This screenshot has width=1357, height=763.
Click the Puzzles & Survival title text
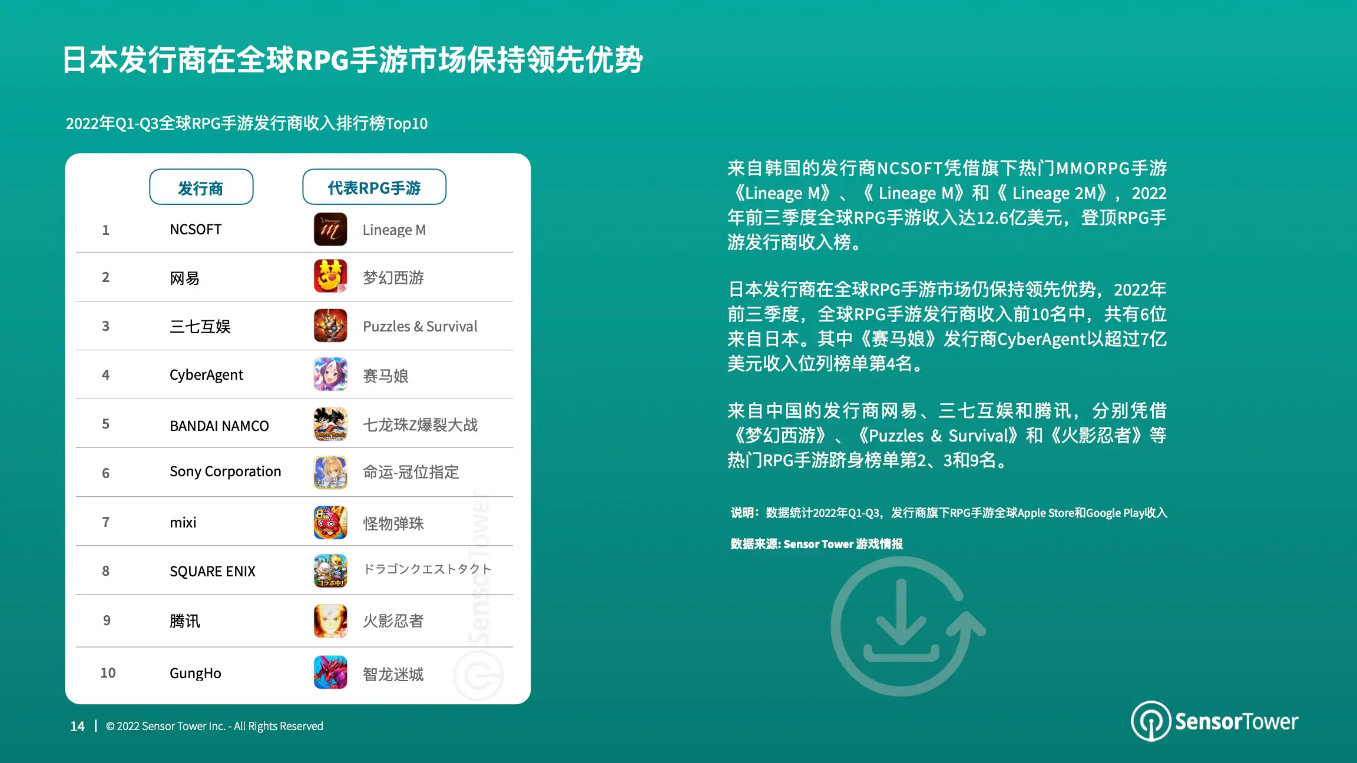[420, 327]
